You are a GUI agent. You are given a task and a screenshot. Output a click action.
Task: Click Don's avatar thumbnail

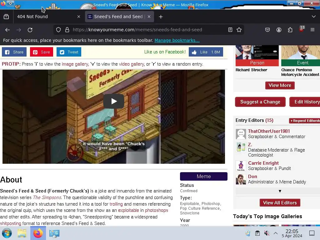[x=241, y=179]
